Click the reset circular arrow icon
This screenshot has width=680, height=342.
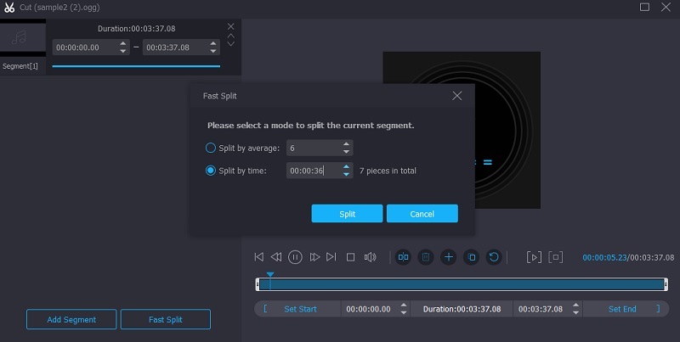click(x=493, y=256)
